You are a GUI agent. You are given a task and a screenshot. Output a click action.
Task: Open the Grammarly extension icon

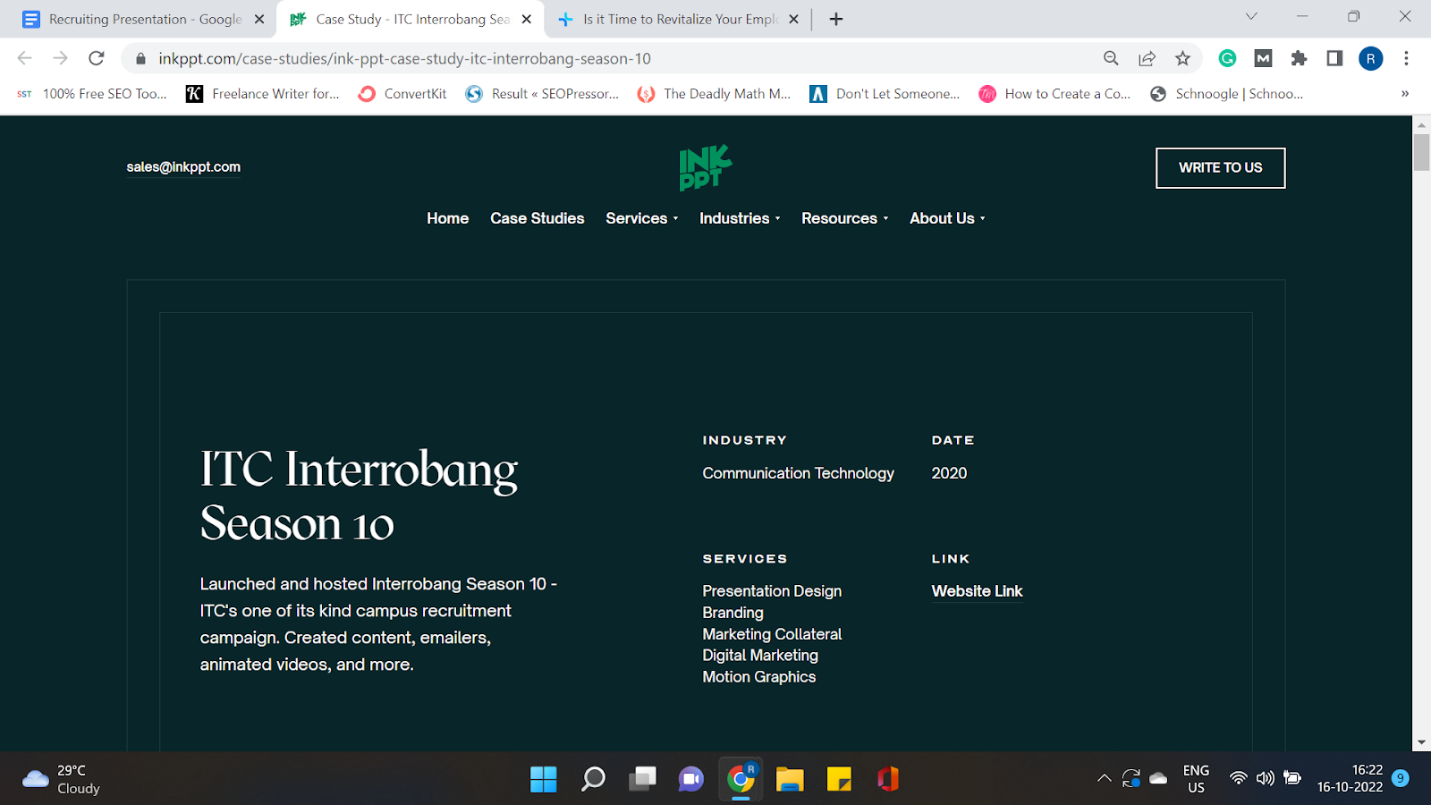pyautogui.click(x=1227, y=58)
